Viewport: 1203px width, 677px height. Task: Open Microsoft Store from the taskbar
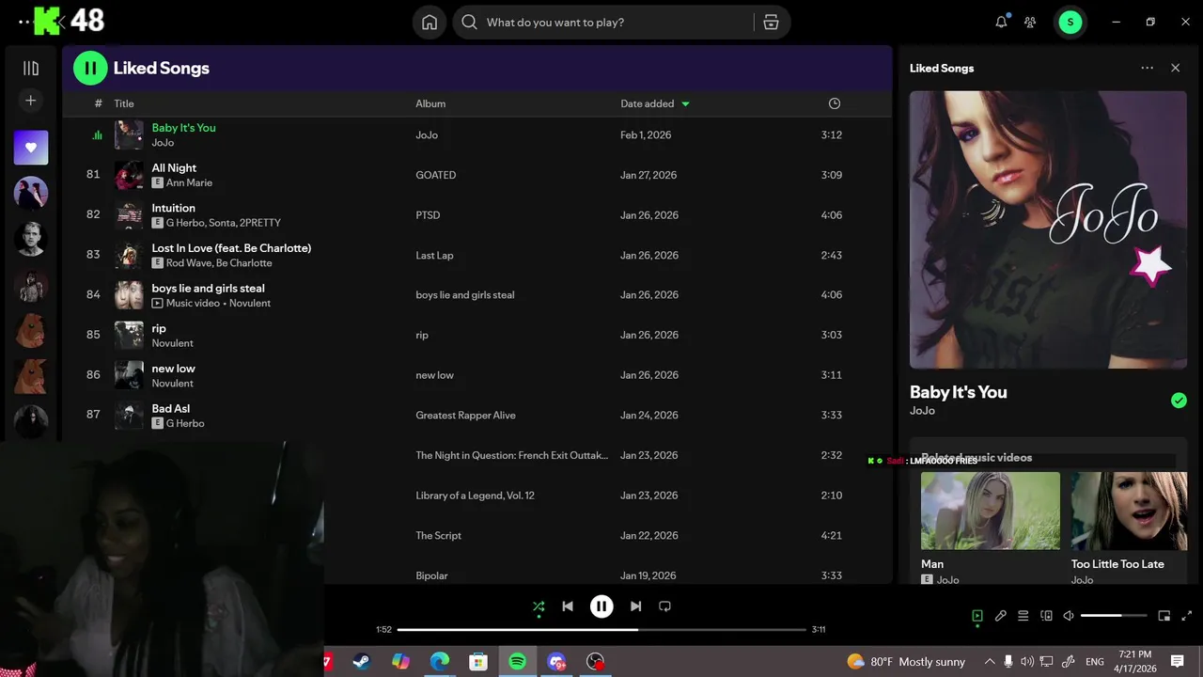click(478, 662)
